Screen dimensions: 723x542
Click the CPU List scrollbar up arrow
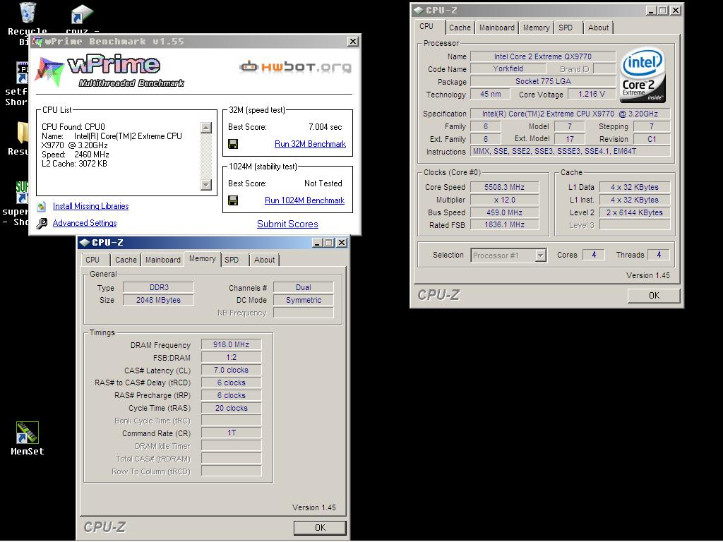tap(206, 128)
